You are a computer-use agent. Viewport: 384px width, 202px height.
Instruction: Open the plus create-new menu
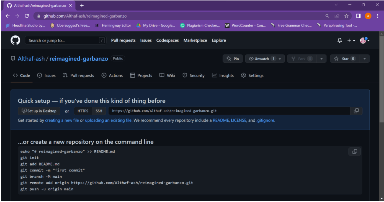pos(351,40)
